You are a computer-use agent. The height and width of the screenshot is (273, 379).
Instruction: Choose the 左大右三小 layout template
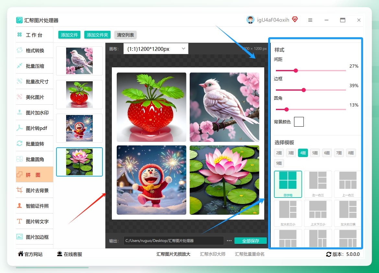[x=288, y=213]
